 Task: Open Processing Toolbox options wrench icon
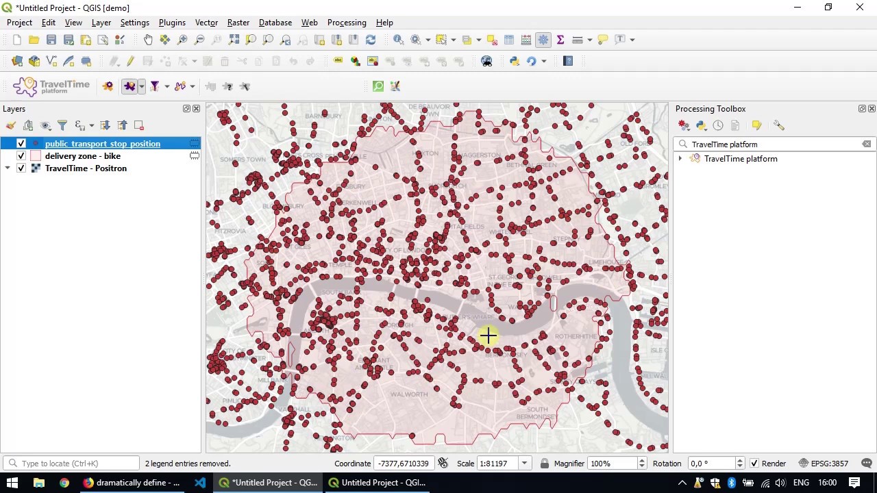(779, 125)
